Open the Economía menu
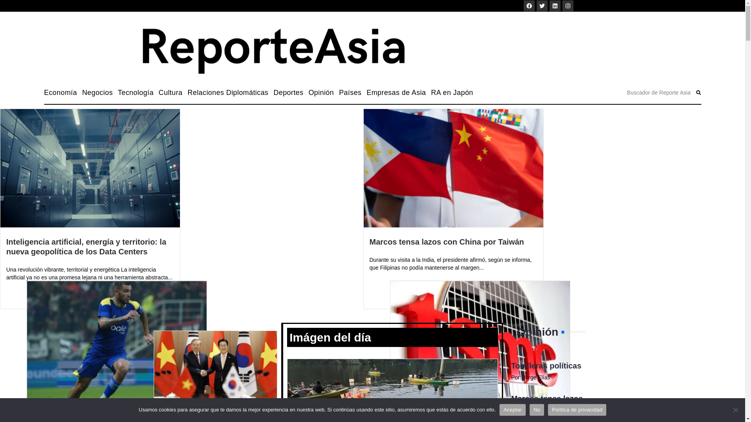The width and height of the screenshot is (751, 422). 60,93
